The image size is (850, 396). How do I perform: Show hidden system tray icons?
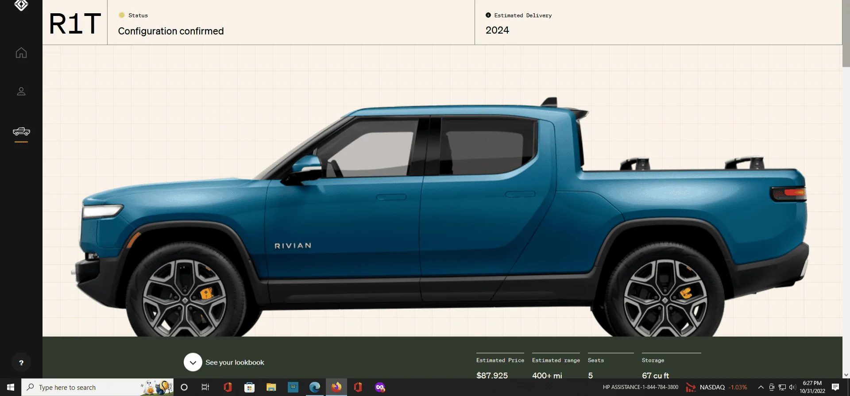[x=761, y=387]
